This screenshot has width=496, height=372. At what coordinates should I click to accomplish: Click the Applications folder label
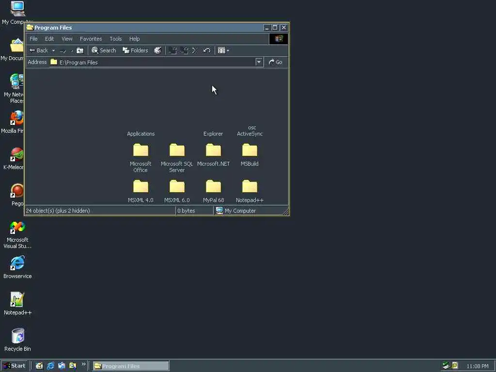pyautogui.click(x=141, y=134)
